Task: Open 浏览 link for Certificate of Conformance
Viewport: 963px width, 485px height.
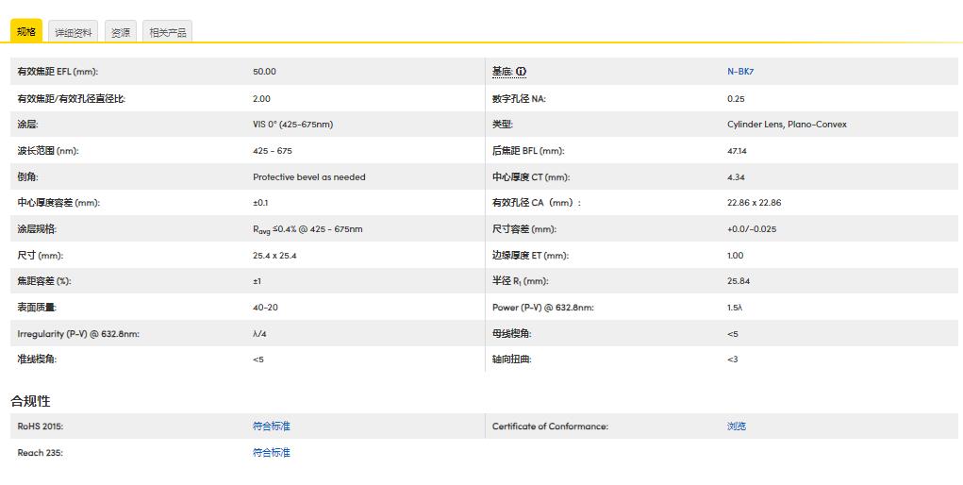Action: click(x=737, y=426)
